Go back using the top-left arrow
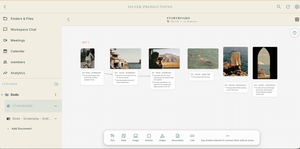 5,7
